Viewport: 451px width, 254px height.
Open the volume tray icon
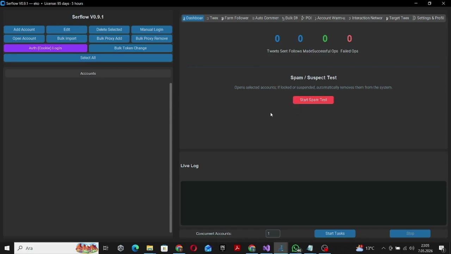[x=412, y=248]
